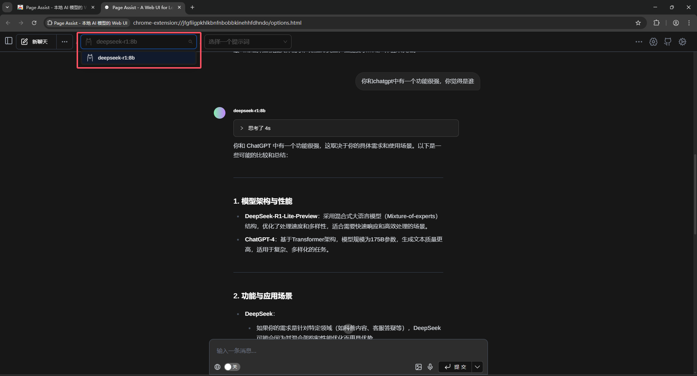Start a new chat with 新聊天
697x376 pixels.
pos(36,42)
